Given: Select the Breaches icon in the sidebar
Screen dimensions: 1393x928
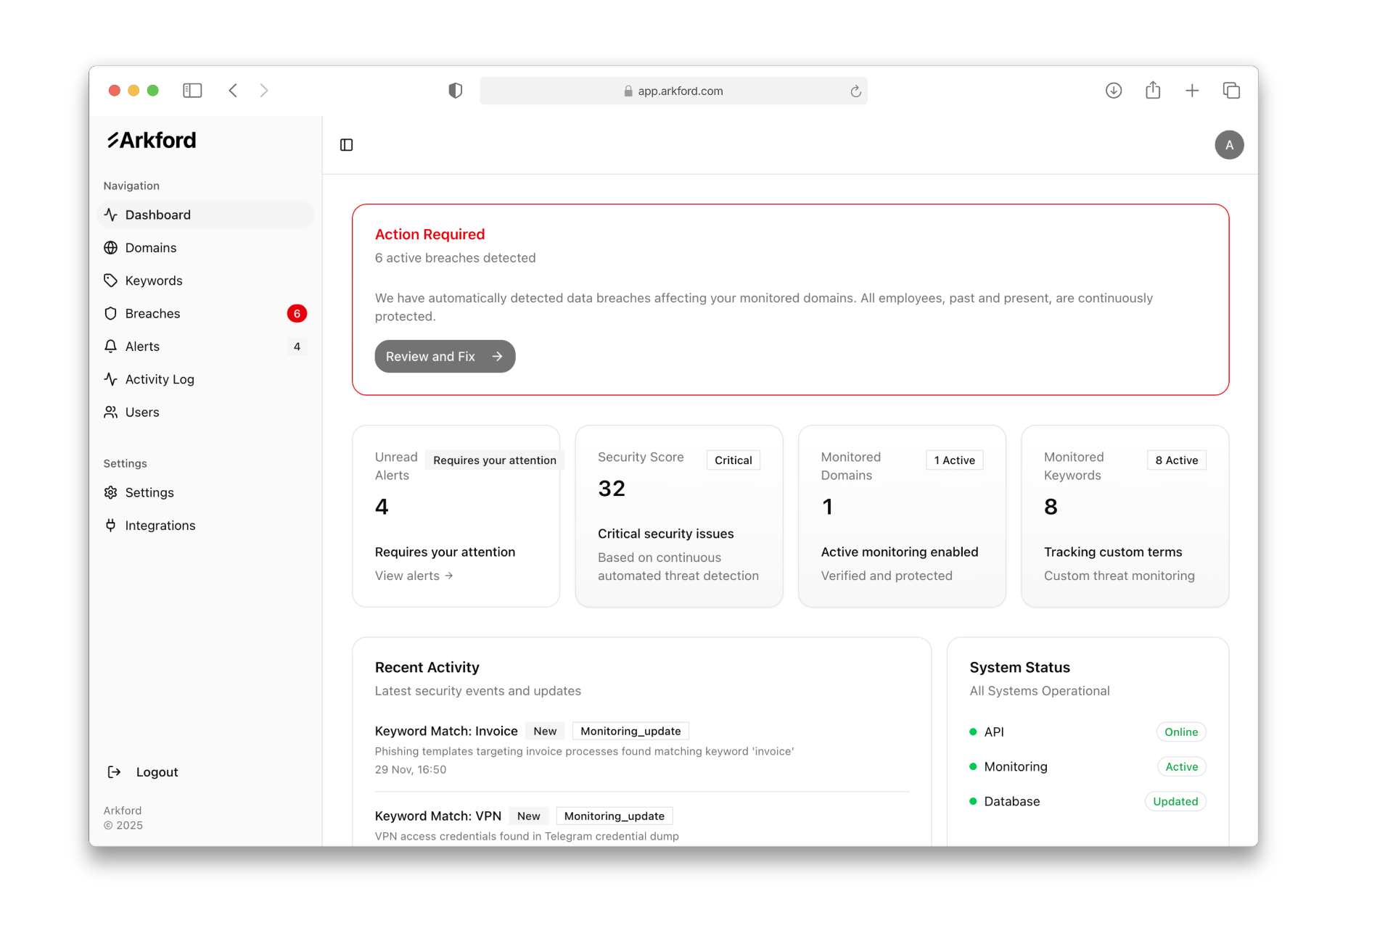Looking at the screenshot, I should pos(110,313).
